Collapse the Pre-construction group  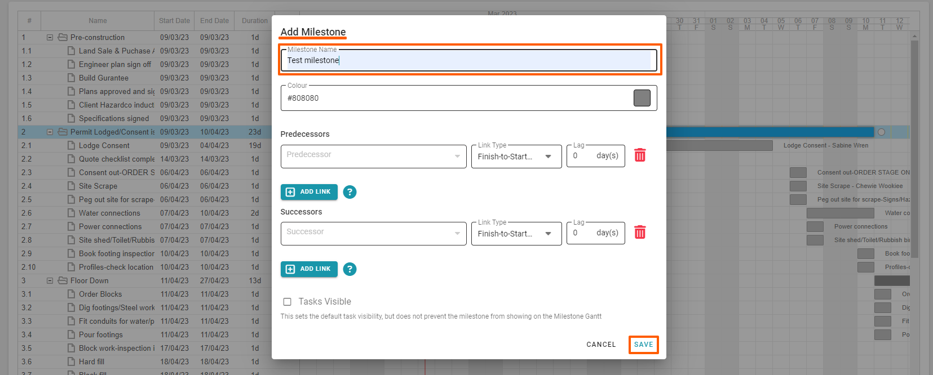(x=50, y=37)
